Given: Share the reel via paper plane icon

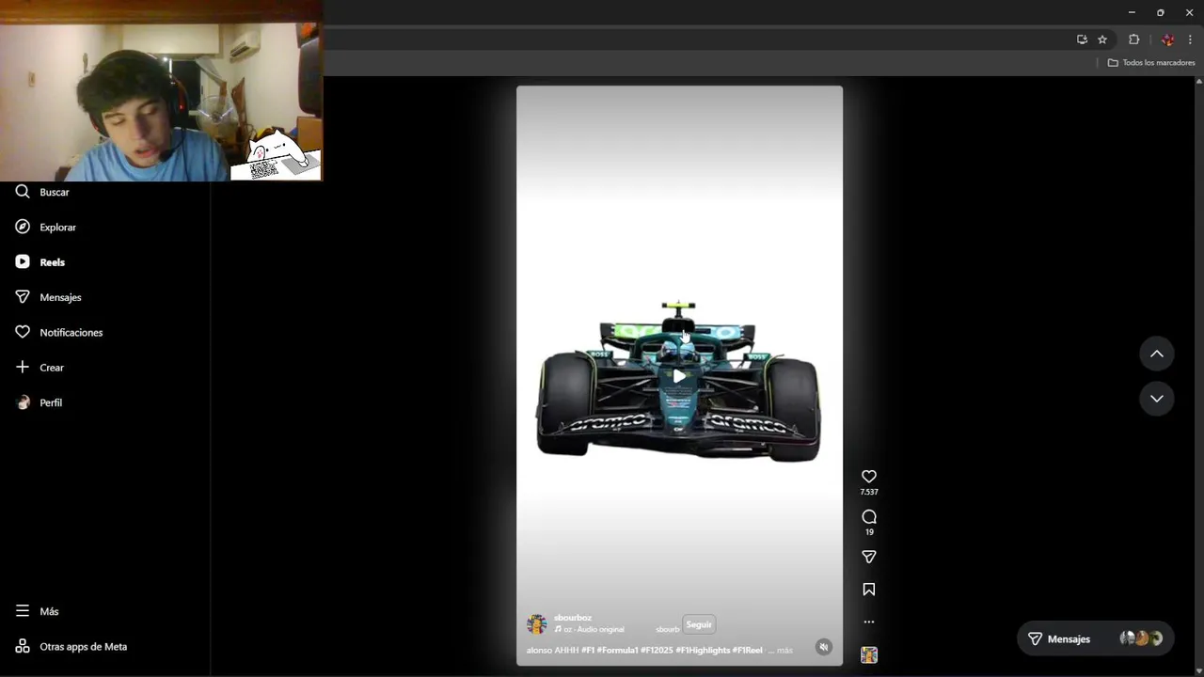Looking at the screenshot, I should coord(869,557).
